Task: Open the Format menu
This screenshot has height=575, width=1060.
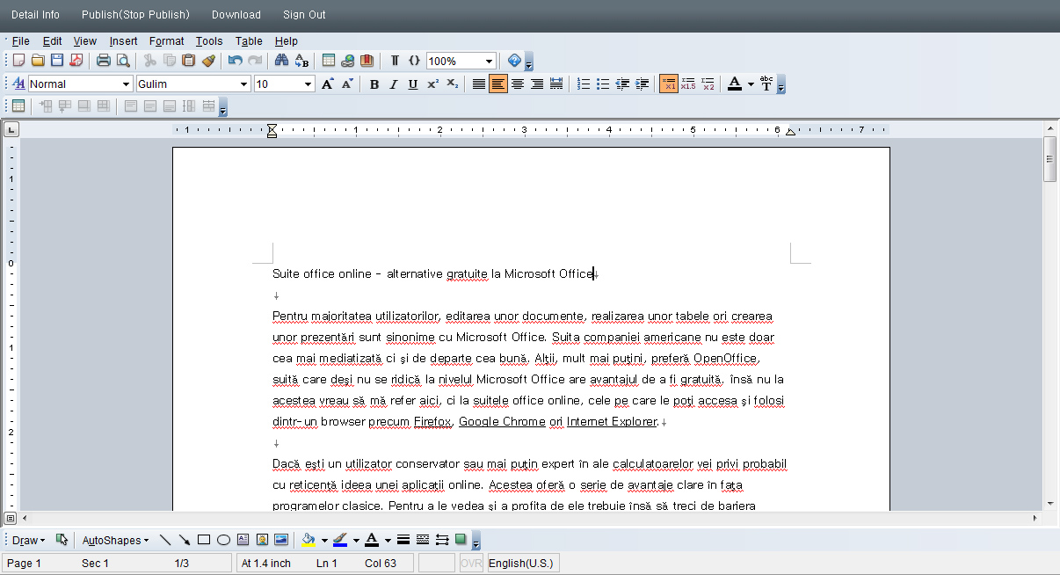Action: (167, 40)
